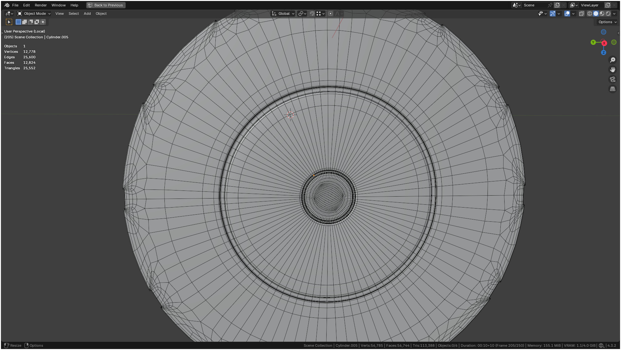621x350 pixels.
Task: Toggle X-ray view button
Action: [582, 14]
